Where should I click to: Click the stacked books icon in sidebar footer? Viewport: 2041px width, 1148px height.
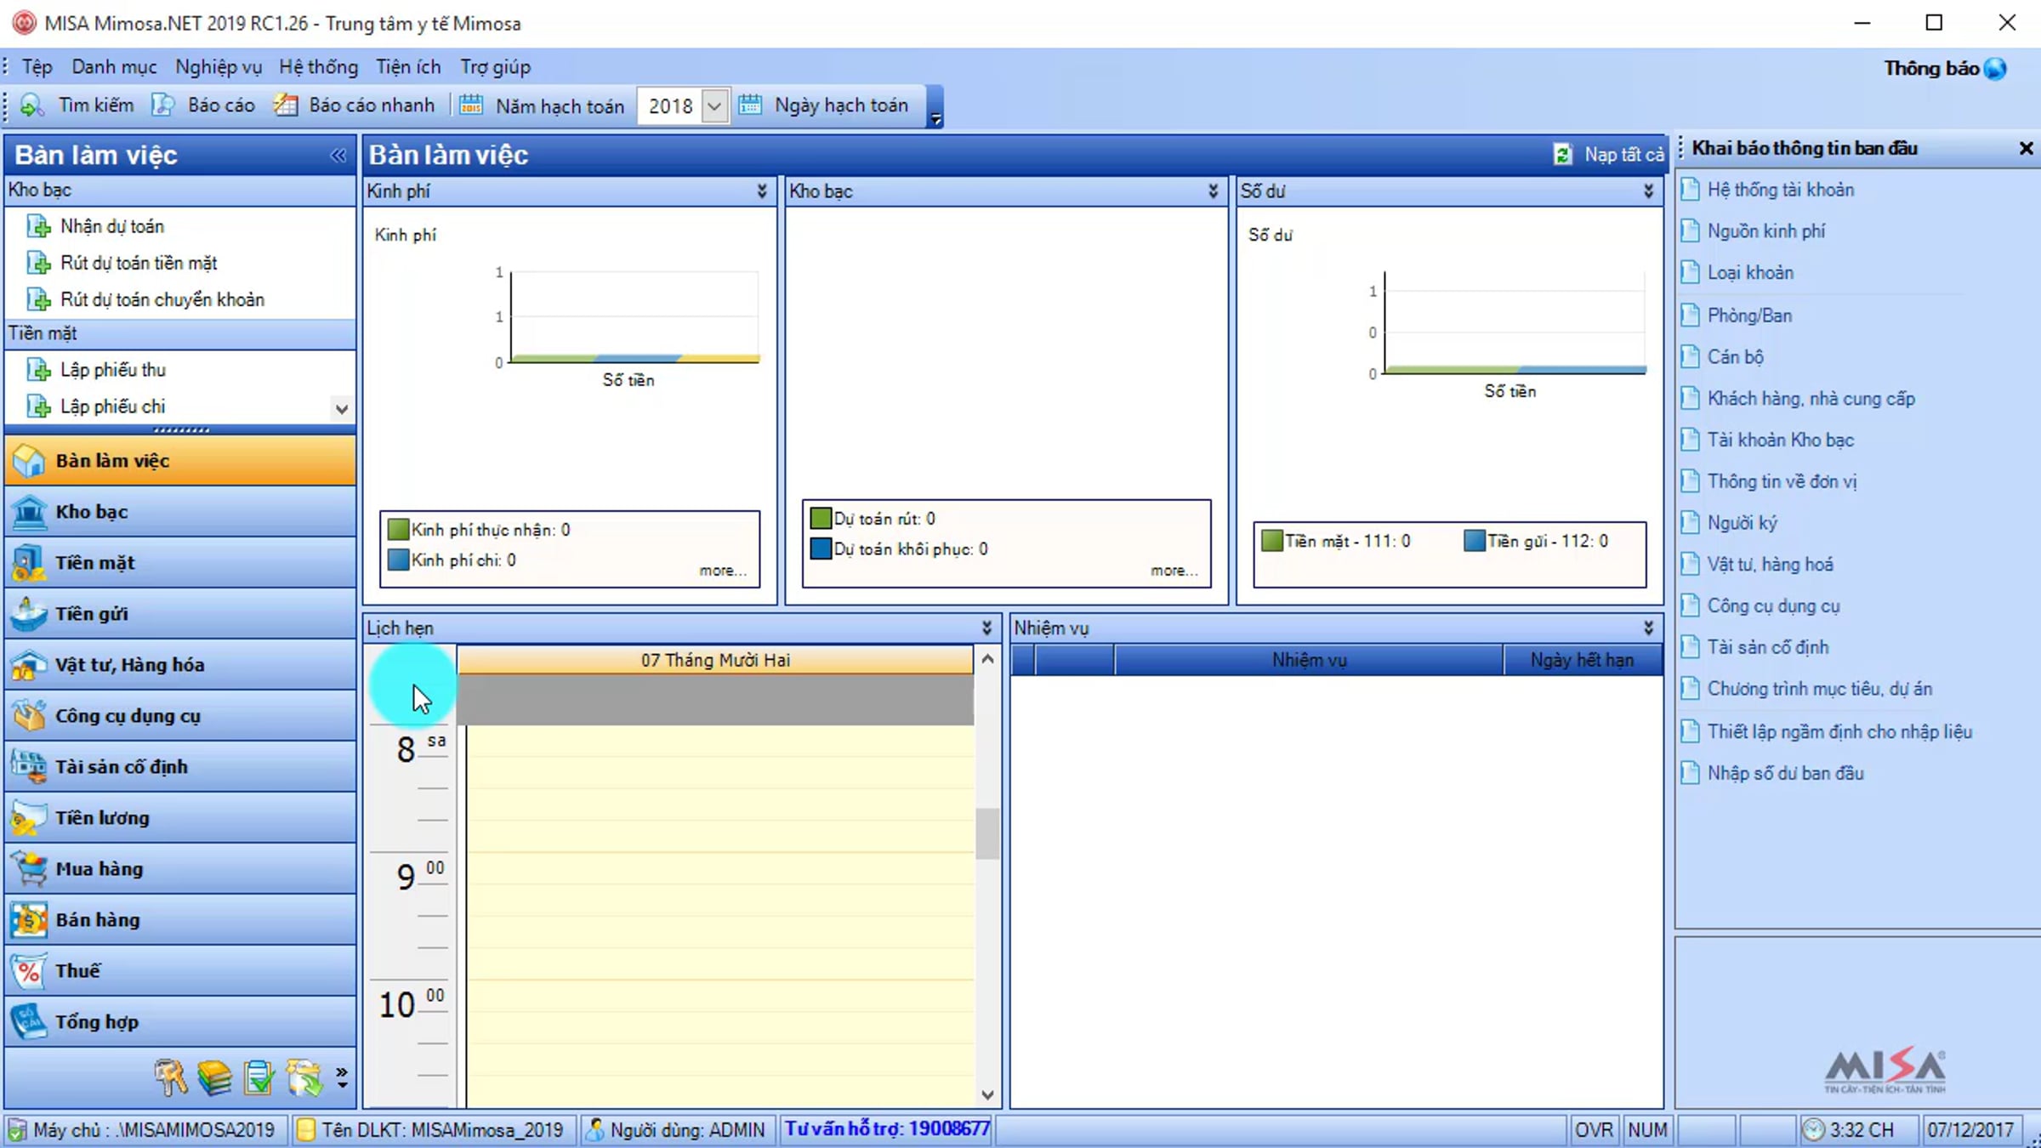click(214, 1077)
